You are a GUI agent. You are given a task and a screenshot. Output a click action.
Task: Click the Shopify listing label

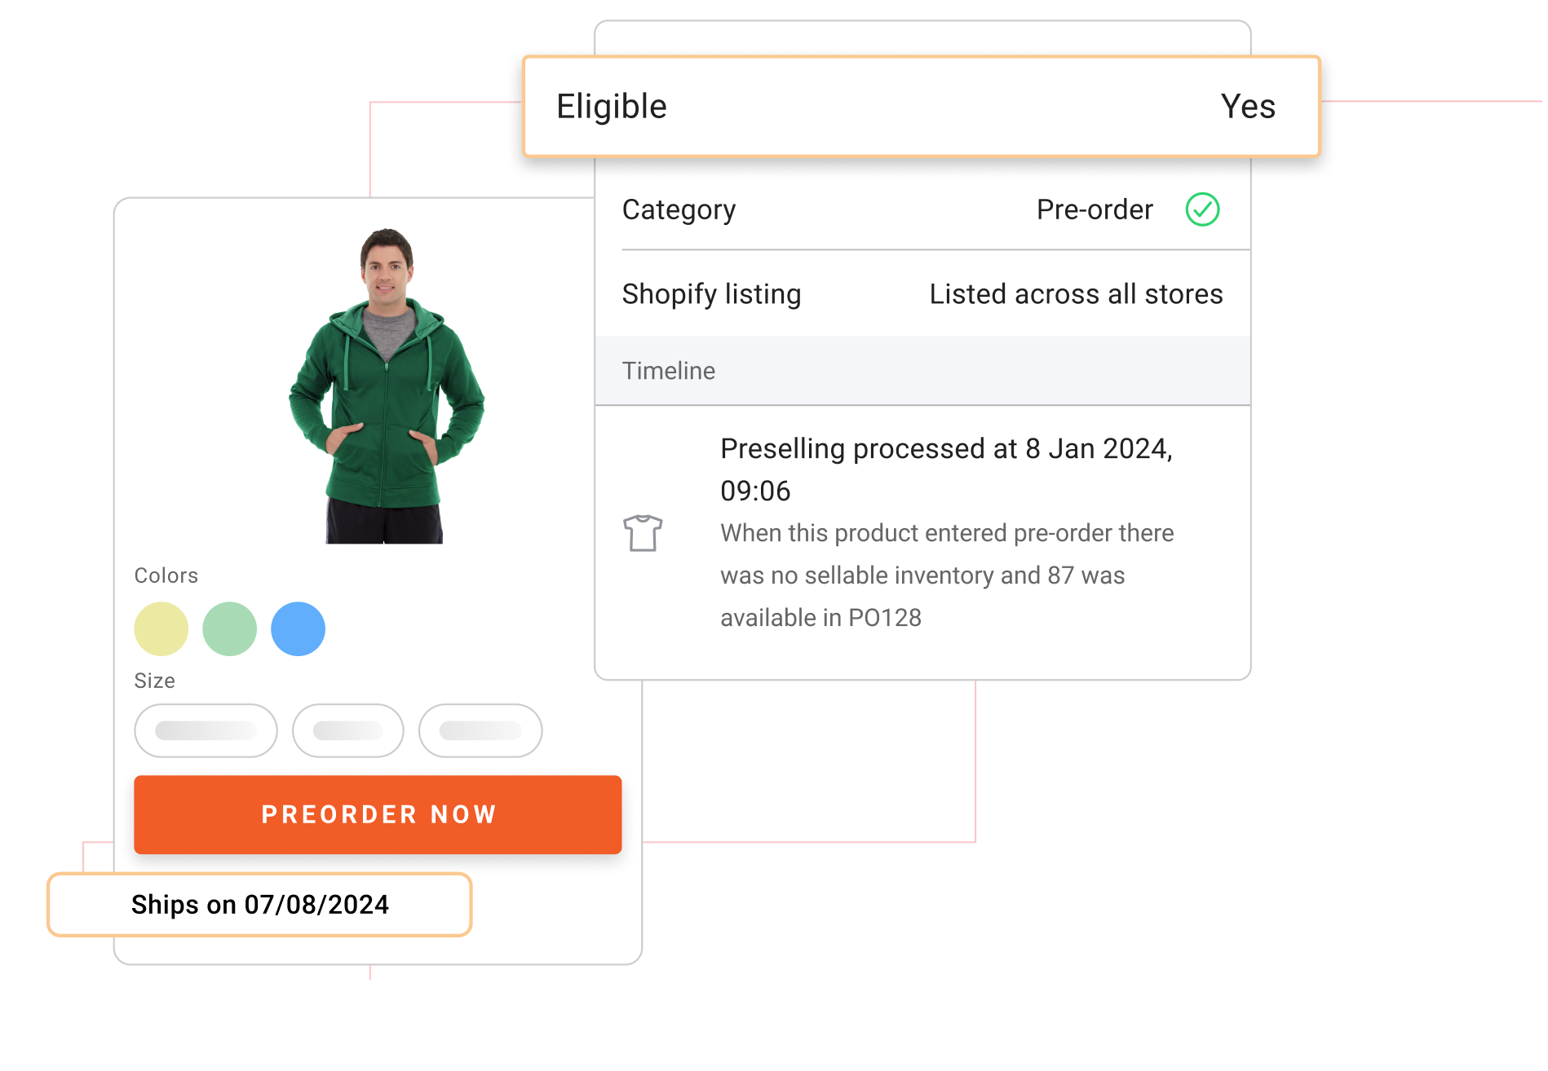[711, 294]
